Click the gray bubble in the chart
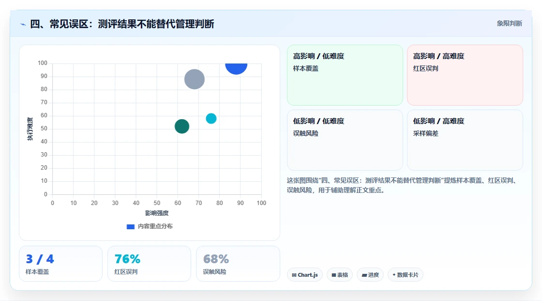The image size is (542, 301). point(194,79)
